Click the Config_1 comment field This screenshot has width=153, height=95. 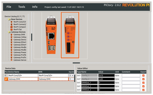[131, 76]
